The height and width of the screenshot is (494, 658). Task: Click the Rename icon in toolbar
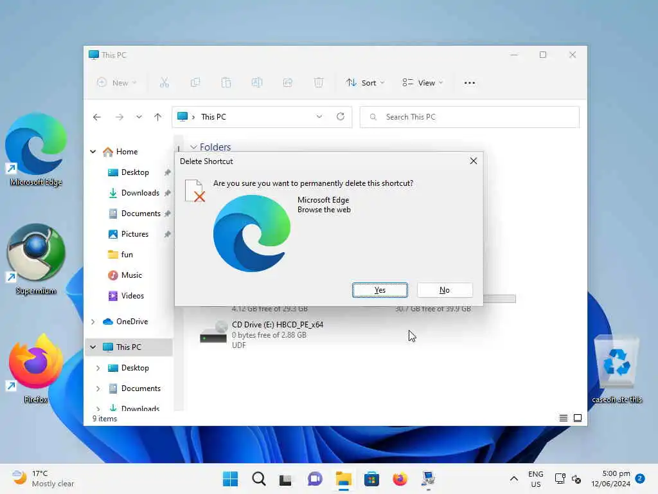tap(257, 83)
